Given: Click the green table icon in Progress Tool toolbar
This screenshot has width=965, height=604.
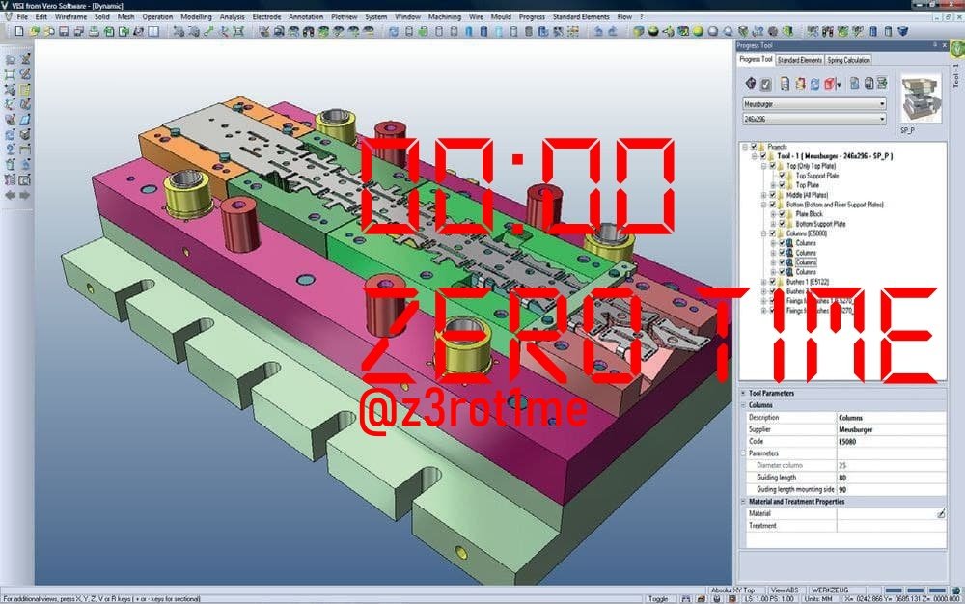Looking at the screenshot, I should (x=882, y=83).
